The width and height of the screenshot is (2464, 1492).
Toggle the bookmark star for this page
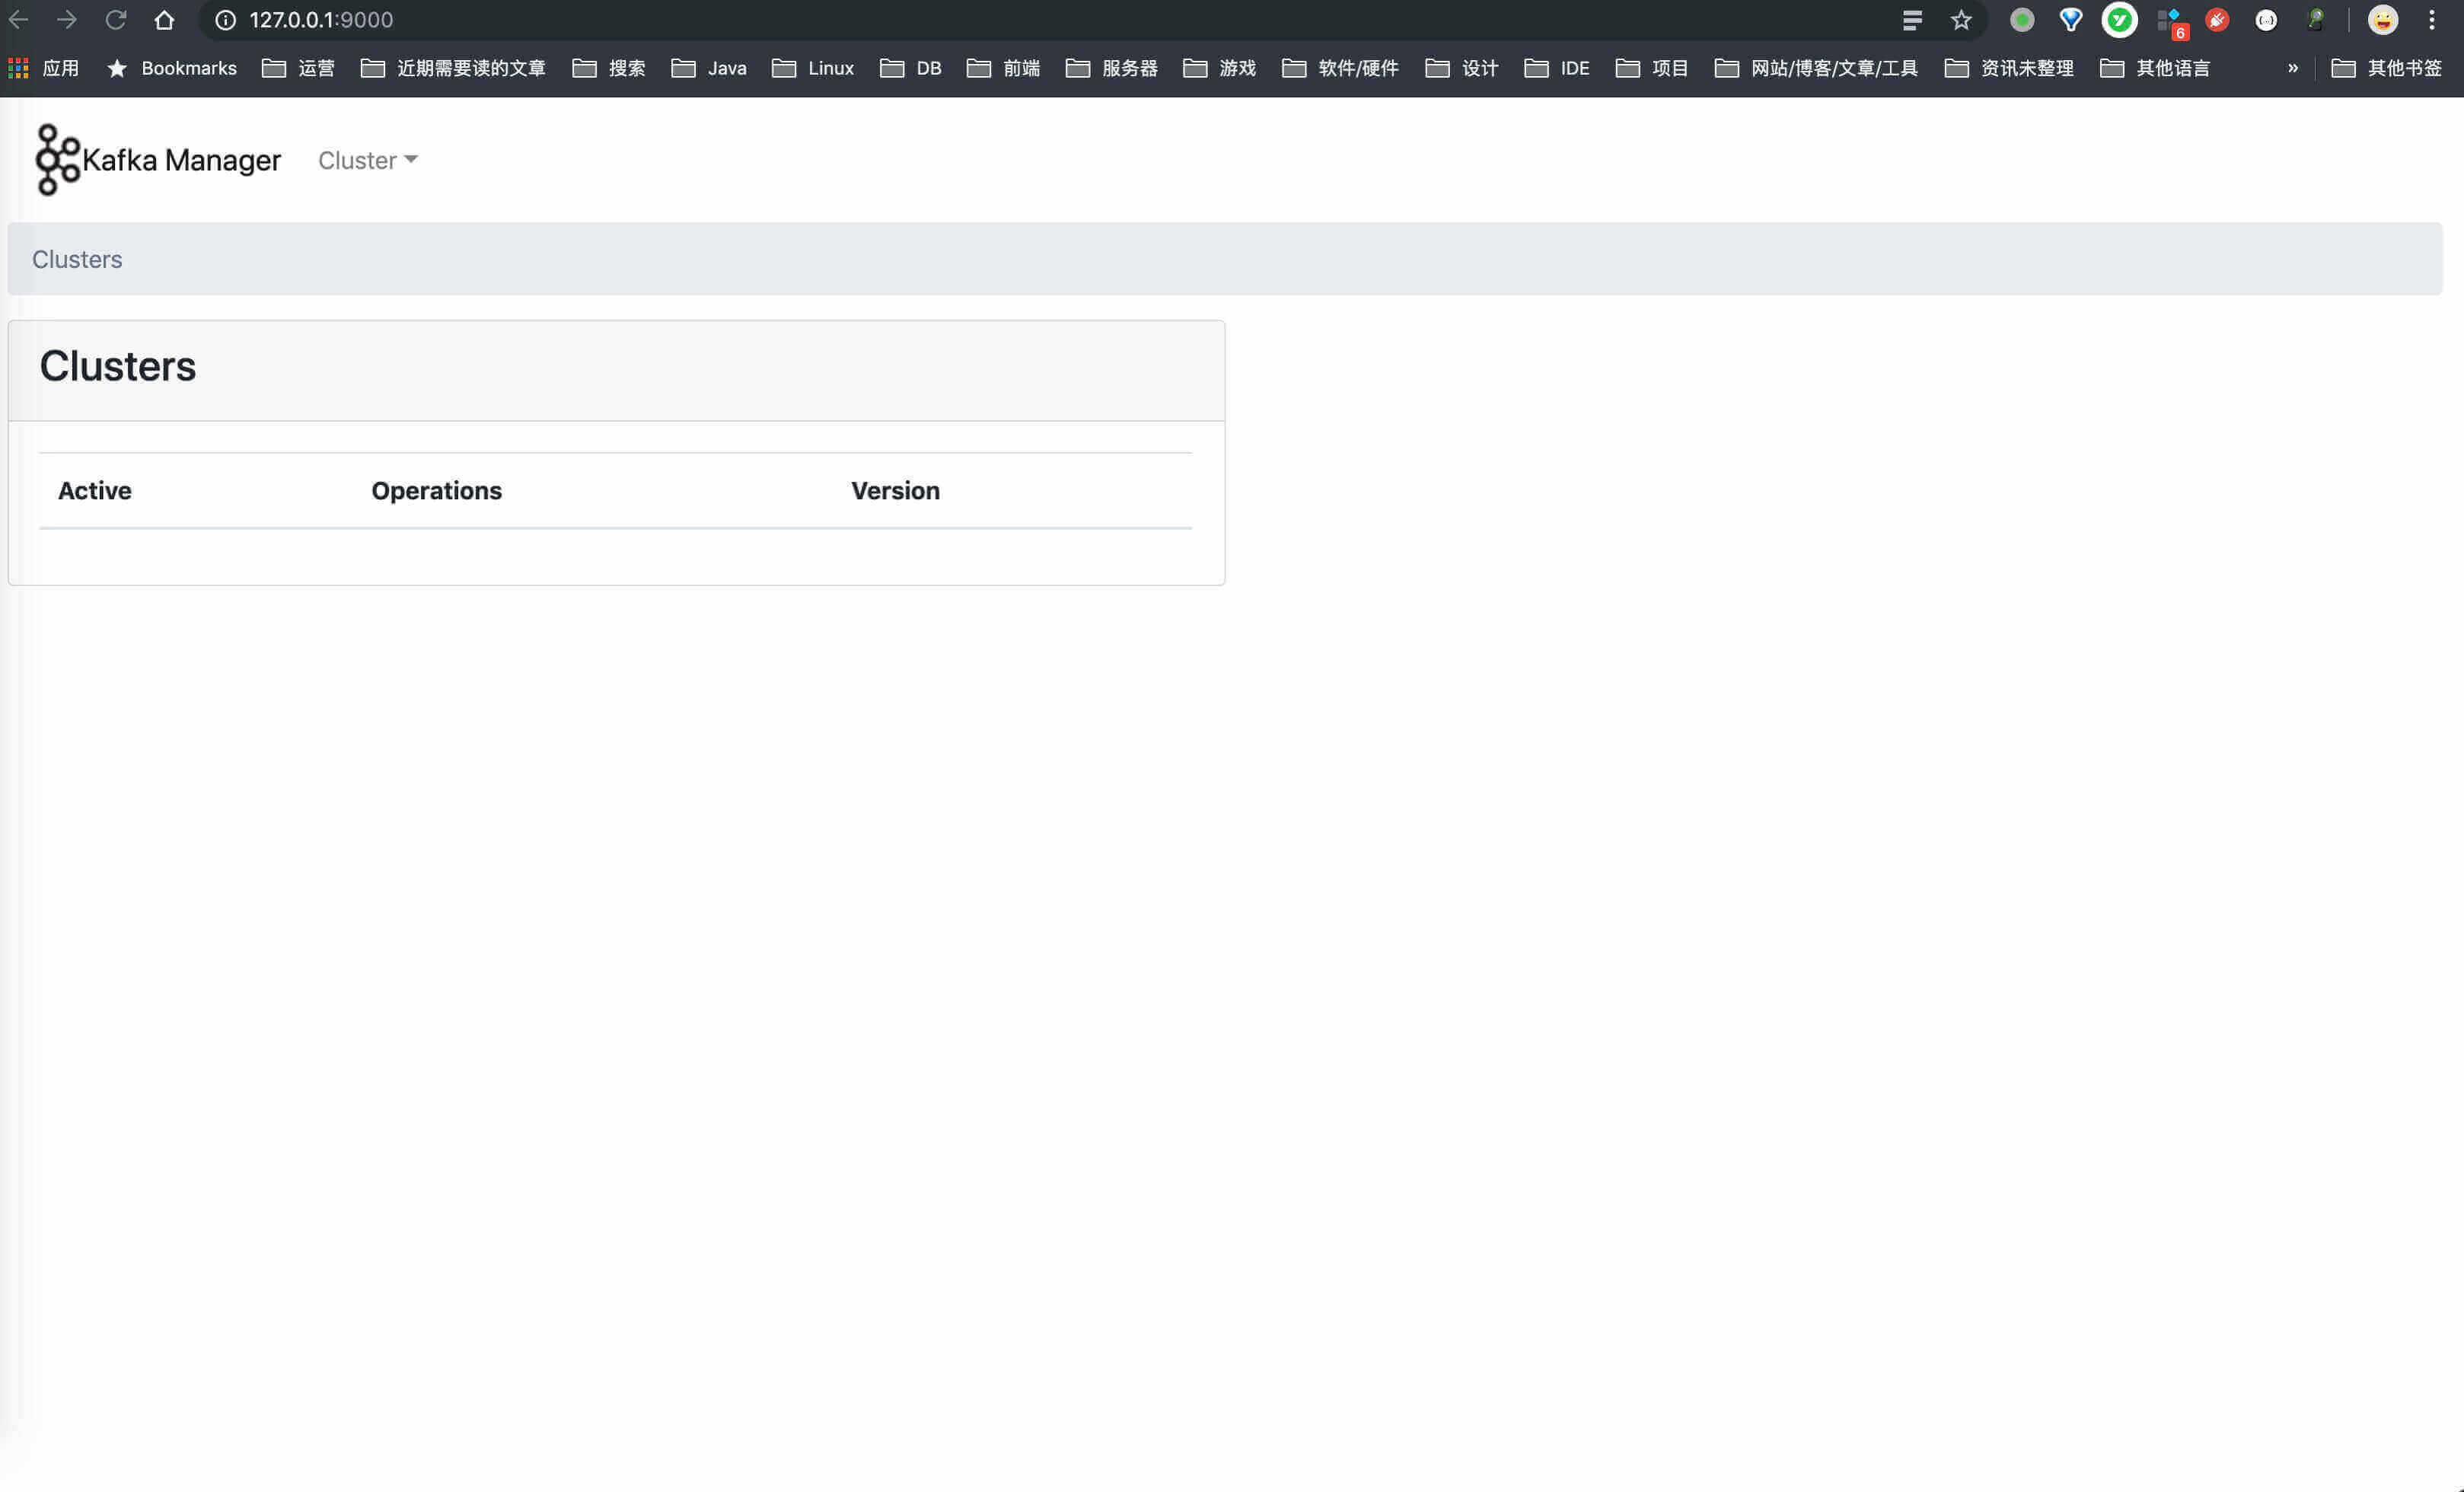[1959, 19]
